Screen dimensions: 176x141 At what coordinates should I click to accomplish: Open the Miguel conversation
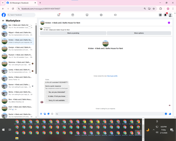click(18, 34)
